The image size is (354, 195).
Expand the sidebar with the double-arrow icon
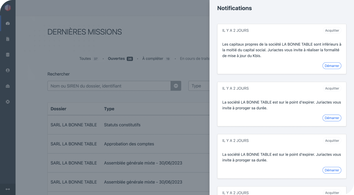click(x=8, y=189)
